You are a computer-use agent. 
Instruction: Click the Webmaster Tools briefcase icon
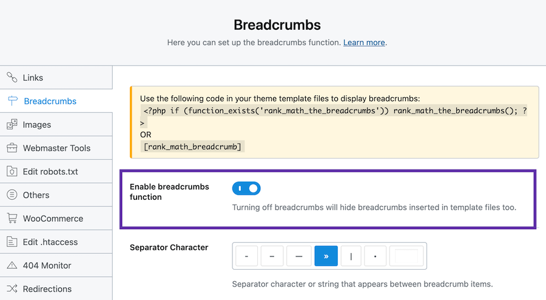(x=12, y=148)
